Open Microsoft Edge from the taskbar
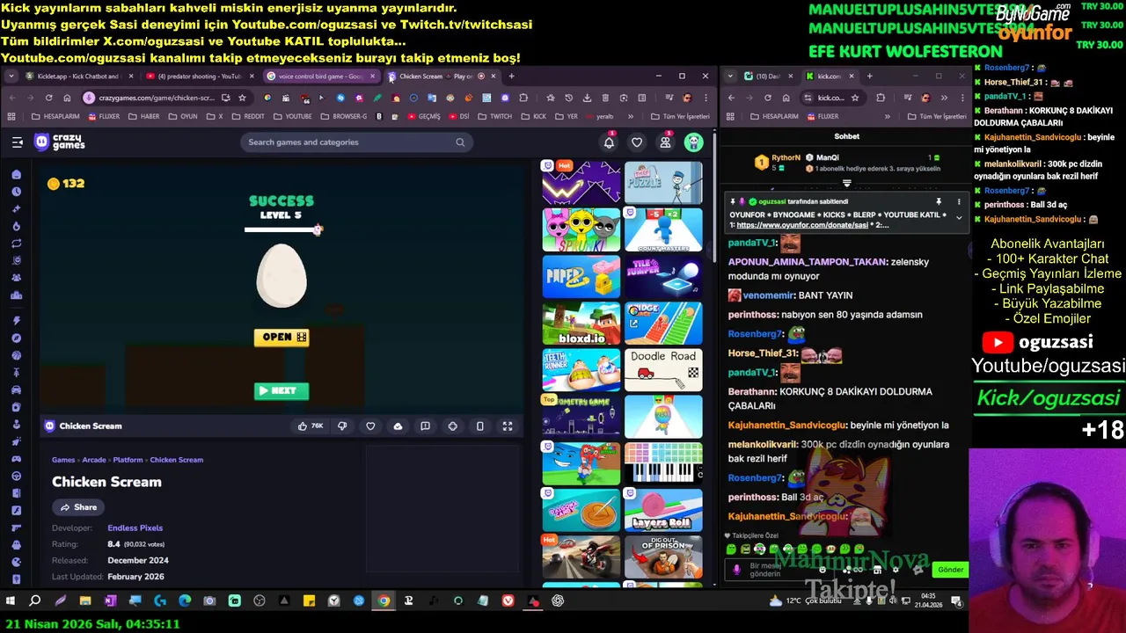Image resolution: width=1126 pixels, height=633 pixels. [x=185, y=601]
